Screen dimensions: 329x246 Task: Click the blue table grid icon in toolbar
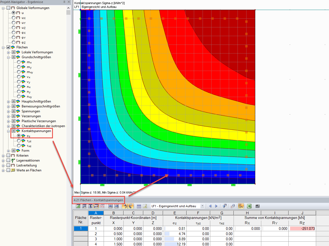139,206
